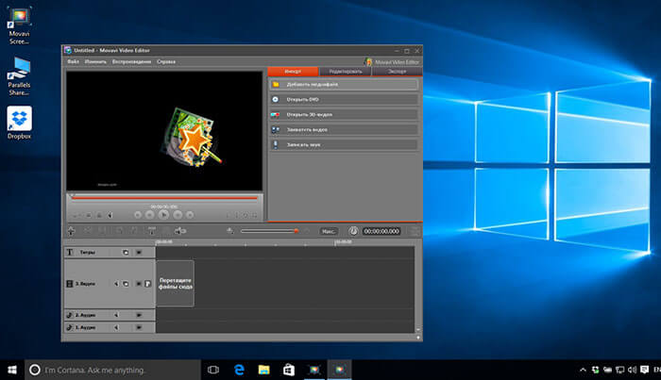This screenshot has height=380, width=661.
Task: Click the zoom-out icon left of zoom slider
Action: click(x=230, y=231)
